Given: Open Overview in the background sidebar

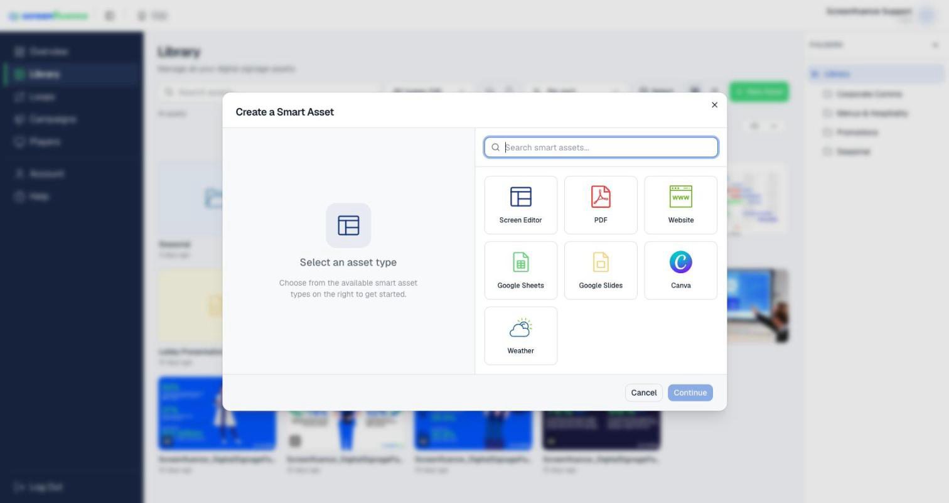Looking at the screenshot, I should point(72,51).
